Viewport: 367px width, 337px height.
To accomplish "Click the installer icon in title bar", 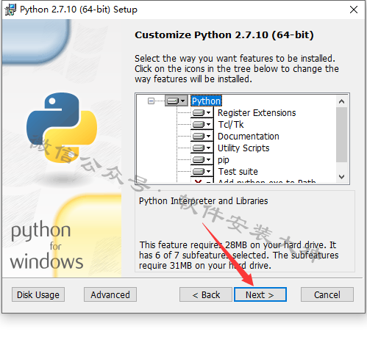I will coord(10,10).
